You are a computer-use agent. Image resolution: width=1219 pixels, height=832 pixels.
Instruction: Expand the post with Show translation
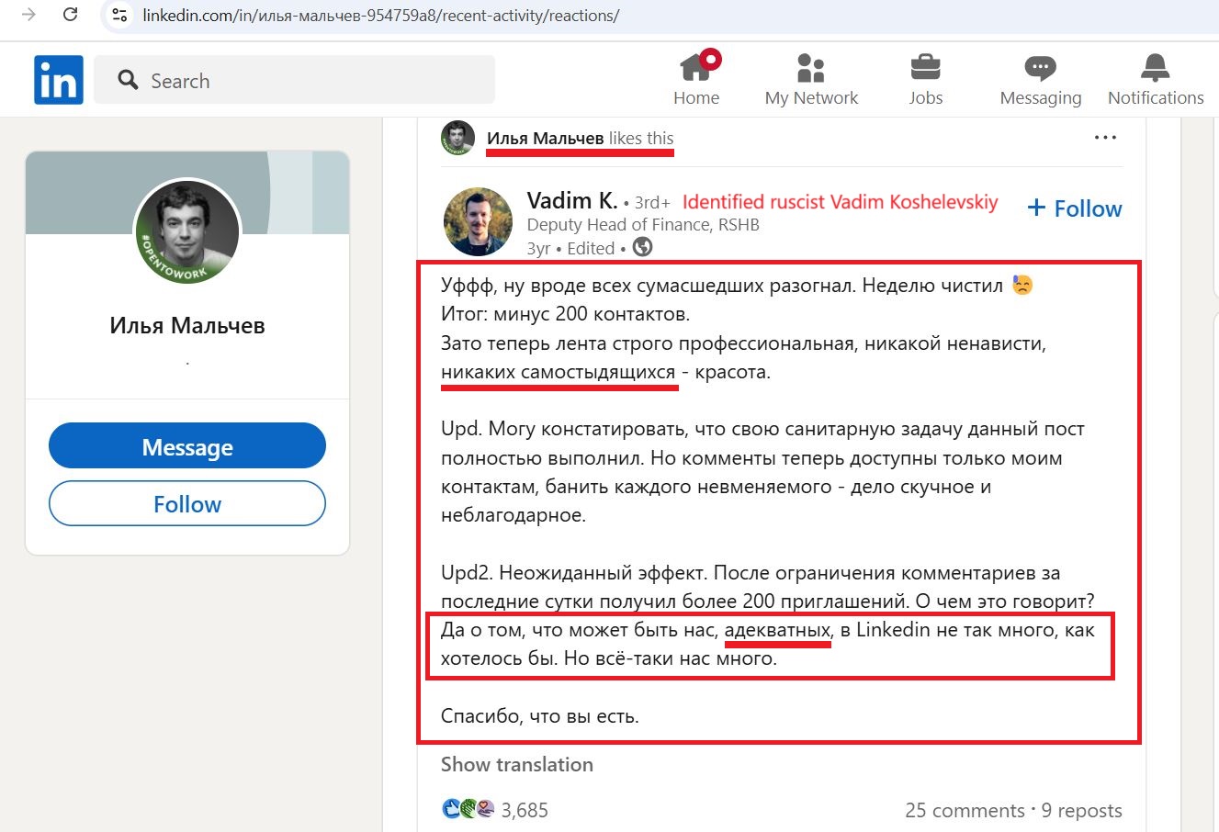pyautogui.click(x=516, y=764)
